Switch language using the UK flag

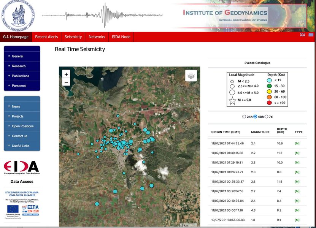pyautogui.click(x=303, y=35)
